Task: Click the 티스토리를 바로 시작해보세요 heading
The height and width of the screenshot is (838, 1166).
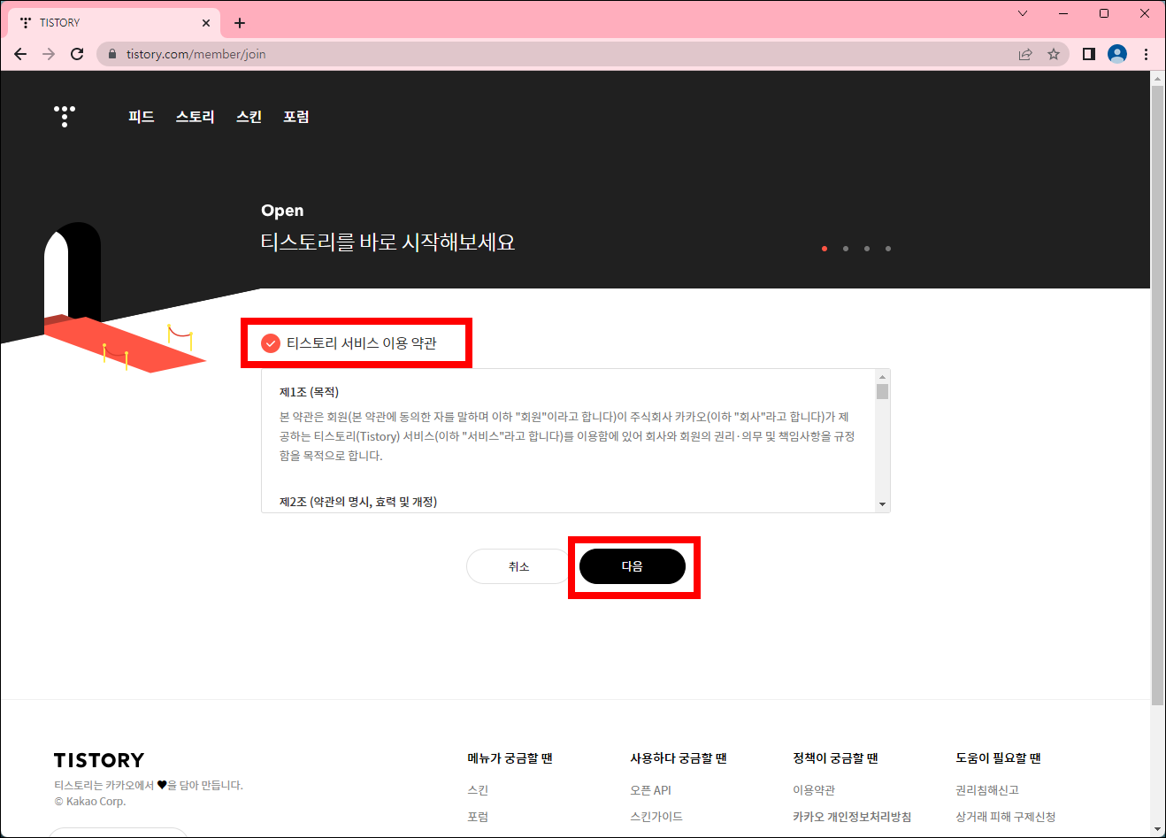Action: coord(387,242)
